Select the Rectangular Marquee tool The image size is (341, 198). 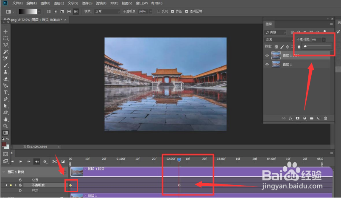[x=6, y=38]
